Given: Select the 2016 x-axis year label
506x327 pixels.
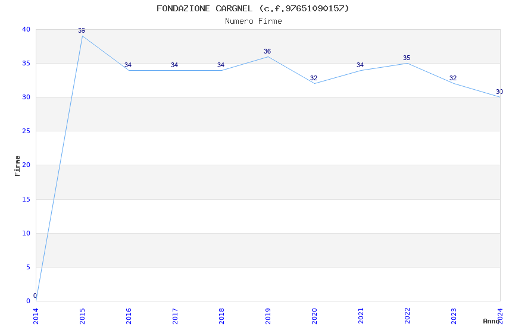Looking at the screenshot, I should 129,316.
